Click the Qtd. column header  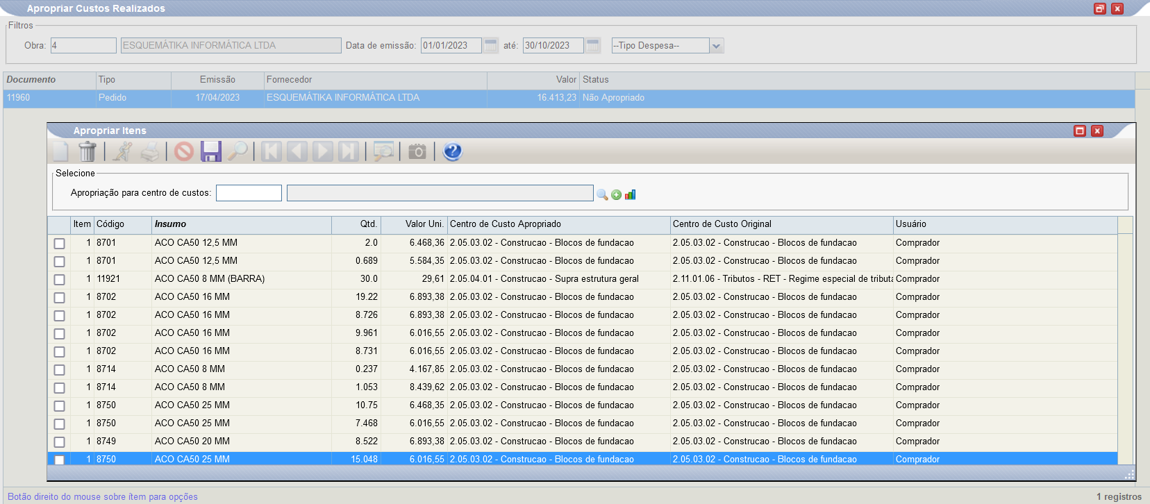point(356,224)
